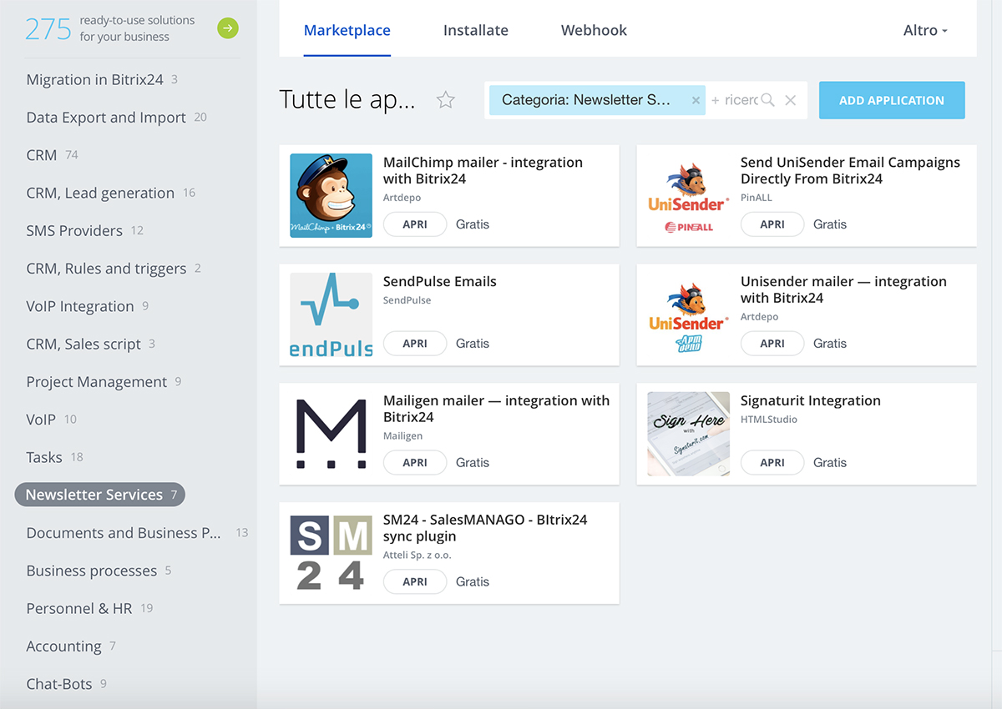
Task: Click the 275 ready-to-use solutions banner
Action: click(x=131, y=28)
